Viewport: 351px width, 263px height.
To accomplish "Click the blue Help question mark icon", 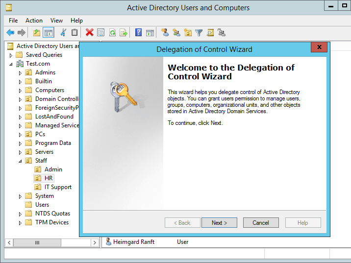I will coord(138,33).
